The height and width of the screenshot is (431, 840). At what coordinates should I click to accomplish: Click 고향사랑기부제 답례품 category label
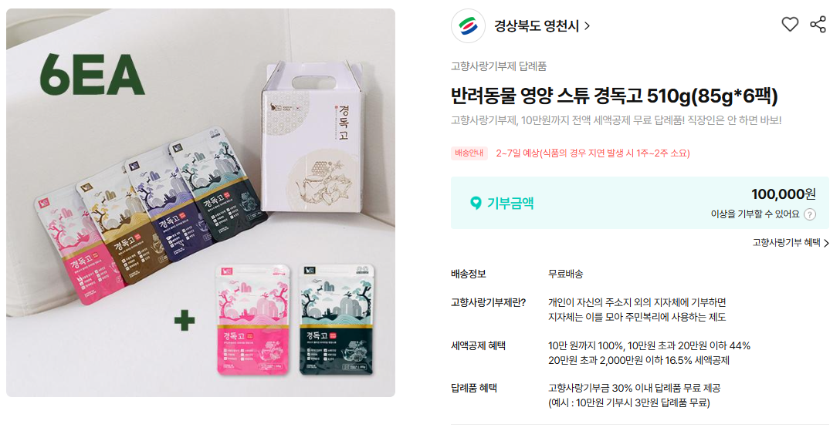coord(499,66)
